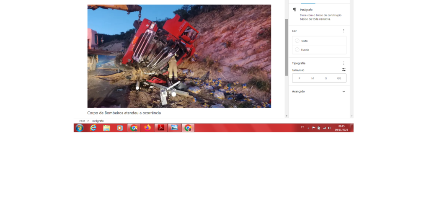429x204 pixels.
Task: Click the custom size settings slider icon
Action: click(344, 70)
